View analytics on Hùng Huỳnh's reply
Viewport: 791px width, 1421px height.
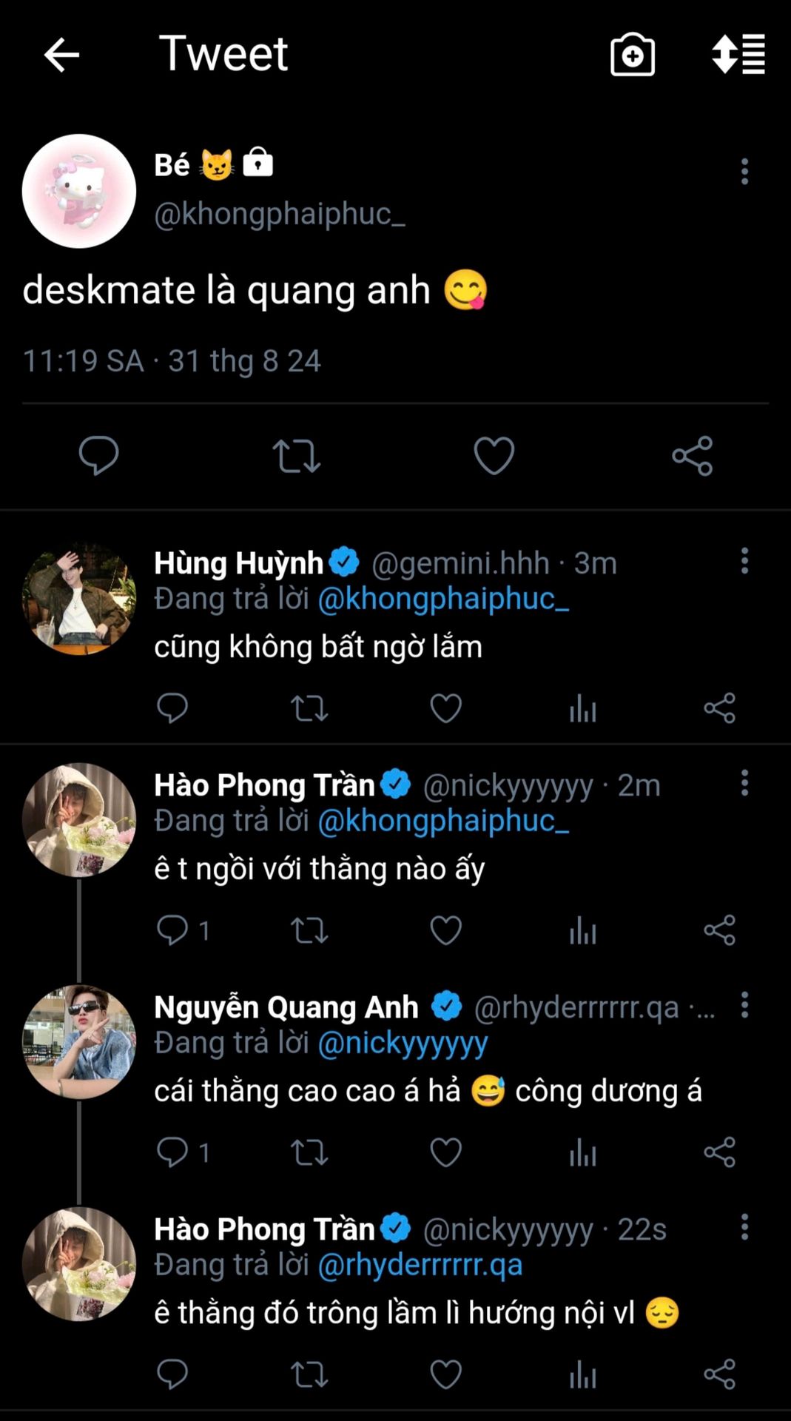coord(583,708)
